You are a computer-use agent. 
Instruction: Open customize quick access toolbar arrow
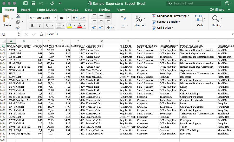(x=60, y=3)
